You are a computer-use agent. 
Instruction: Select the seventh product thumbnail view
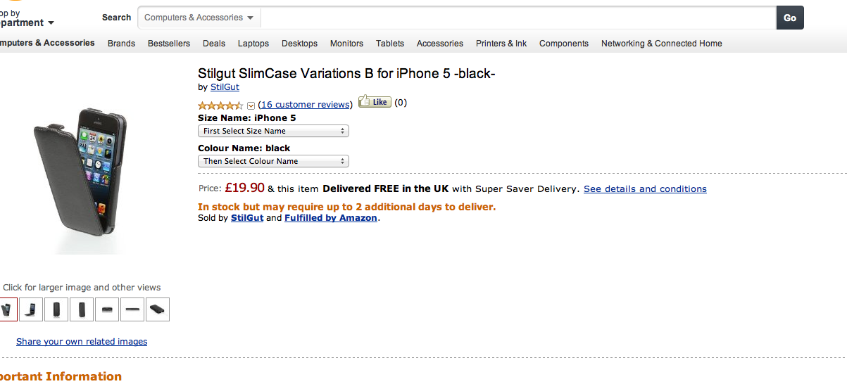(158, 309)
